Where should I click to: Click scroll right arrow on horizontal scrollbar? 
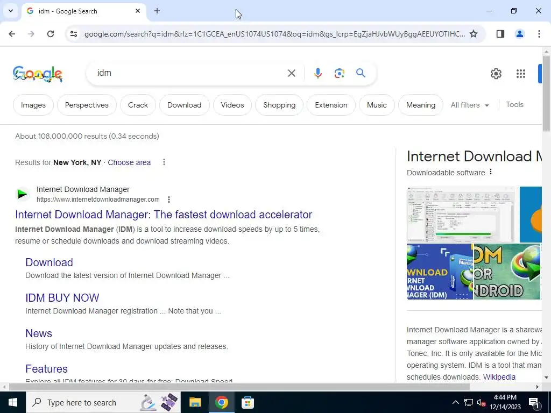click(537, 387)
